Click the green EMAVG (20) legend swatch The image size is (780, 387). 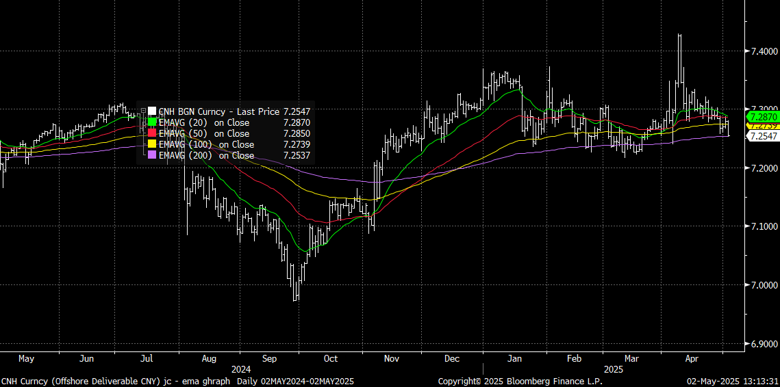(x=152, y=122)
